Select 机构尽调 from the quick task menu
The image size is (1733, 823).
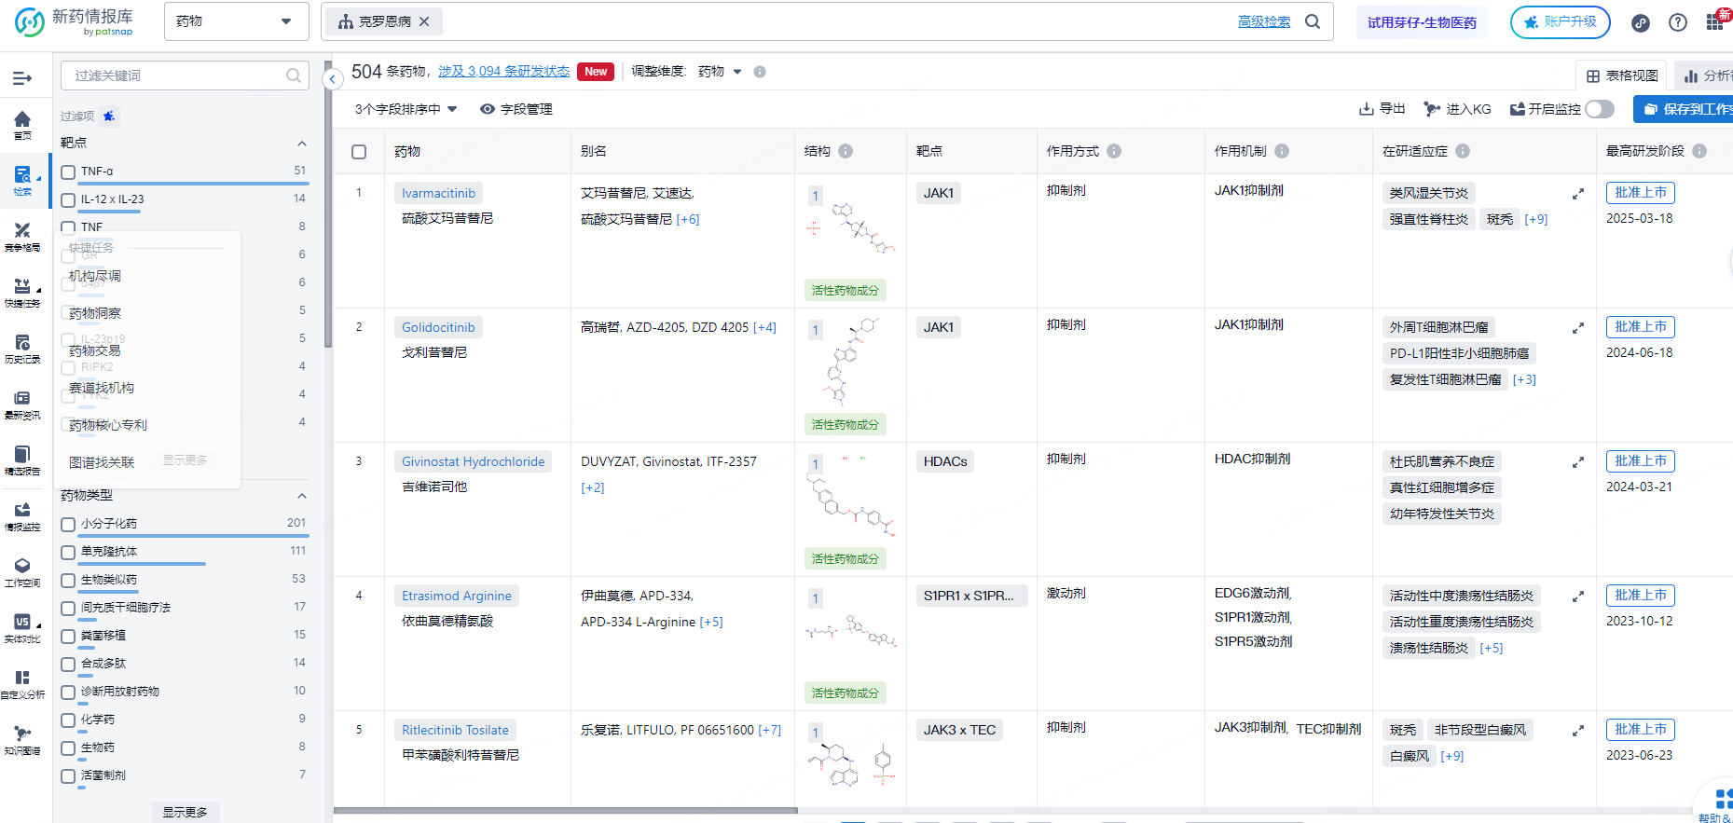click(x=95, y=276)
